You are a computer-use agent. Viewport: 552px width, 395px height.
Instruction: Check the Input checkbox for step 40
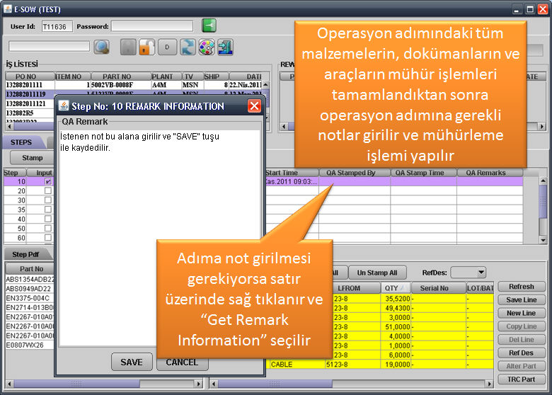[x=48, y=219]
